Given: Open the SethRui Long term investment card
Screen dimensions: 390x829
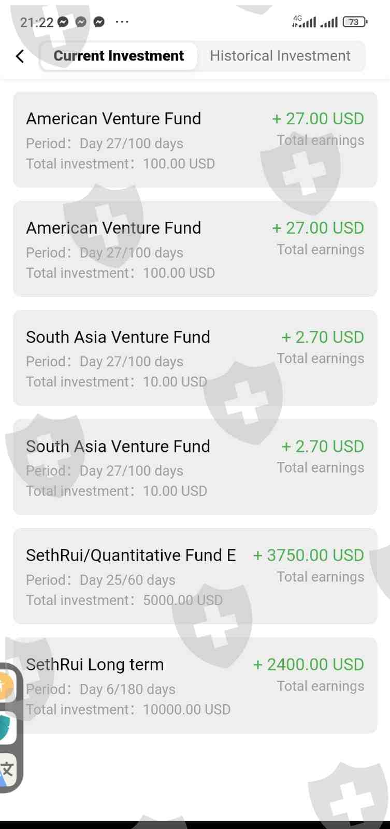Looking at the screenshot, I should (x=195, y=685).
